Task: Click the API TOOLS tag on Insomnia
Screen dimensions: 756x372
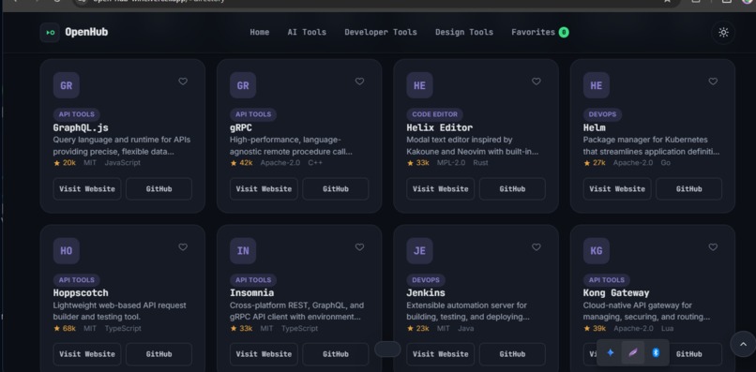Action: [253, 280]
